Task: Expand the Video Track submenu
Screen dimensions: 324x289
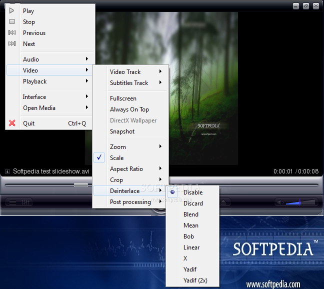Action: click(130, 72)
